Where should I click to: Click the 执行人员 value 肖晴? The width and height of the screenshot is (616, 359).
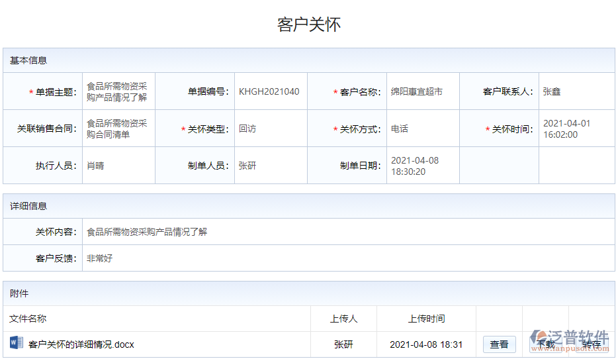(x=95, y=166)
